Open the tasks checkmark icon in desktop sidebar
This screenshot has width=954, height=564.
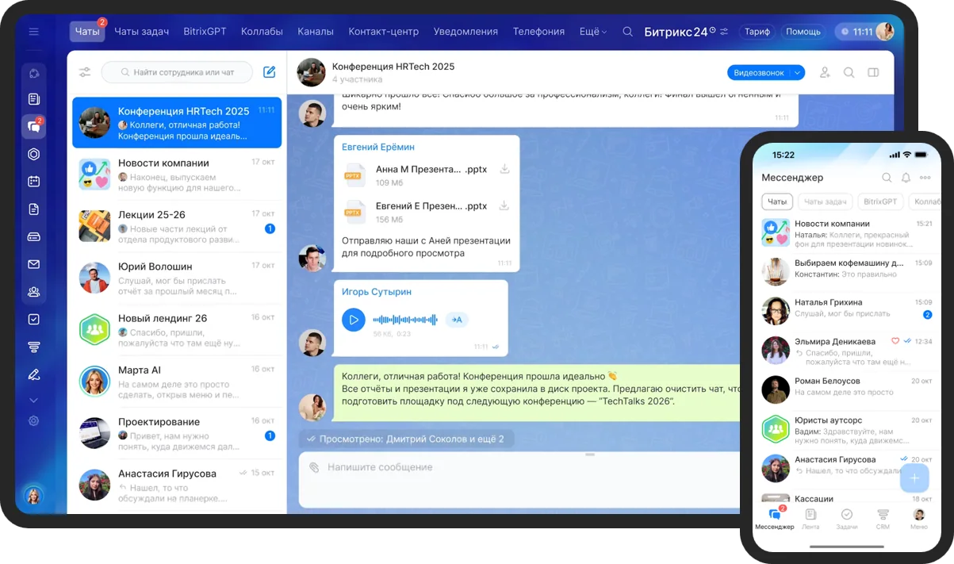[x=33, y=319]
